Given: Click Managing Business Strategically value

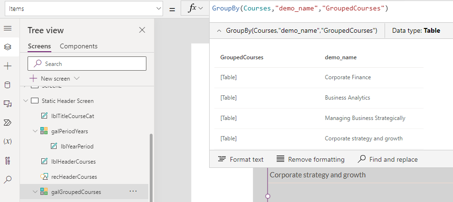Looking at the screenshot, I should (365, 118).
